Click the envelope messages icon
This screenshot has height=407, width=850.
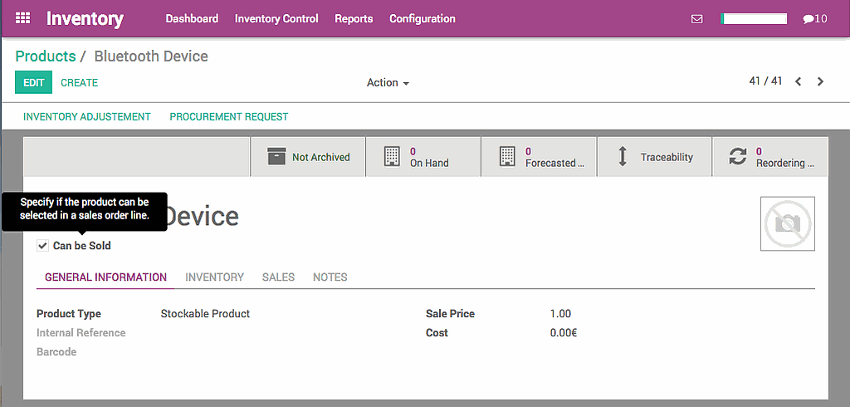coord(696,18)
